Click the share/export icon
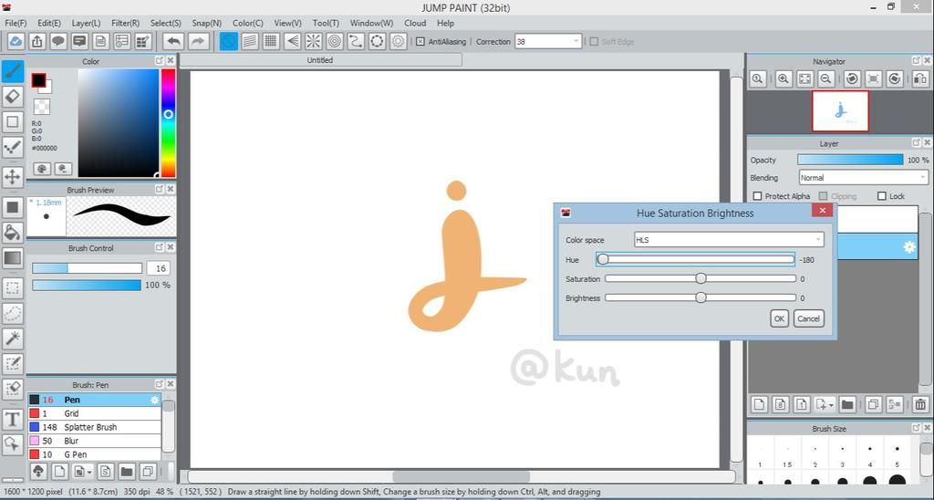Screen dimensions: 934x500 [x=36, y=41]
